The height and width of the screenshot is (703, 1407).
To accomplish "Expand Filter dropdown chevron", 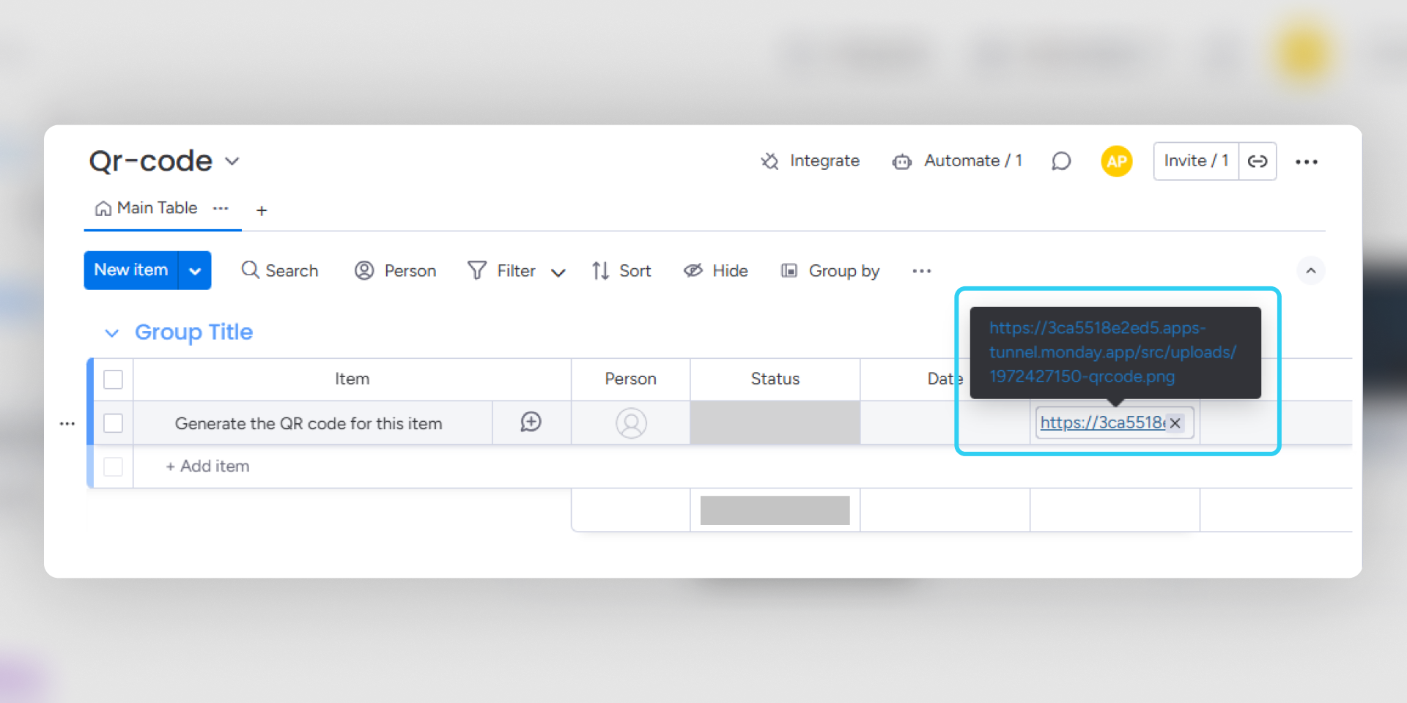I will pos(558,272).
